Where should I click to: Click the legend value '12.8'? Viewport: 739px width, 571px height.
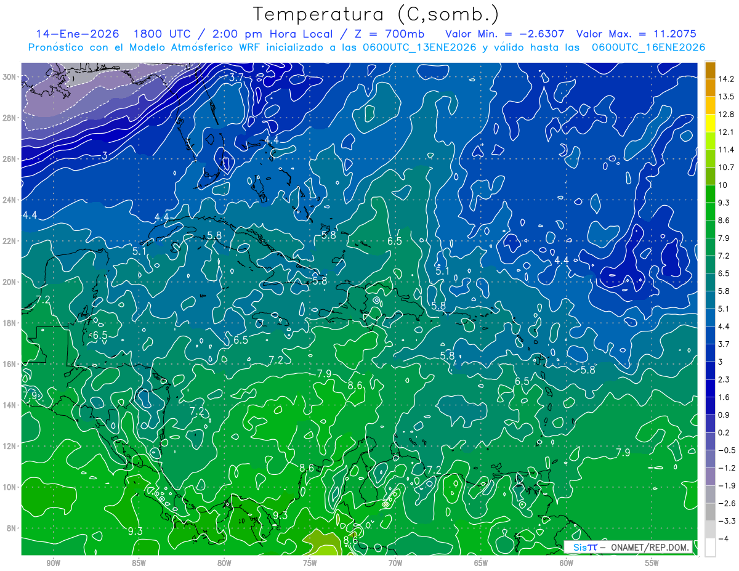725,115
